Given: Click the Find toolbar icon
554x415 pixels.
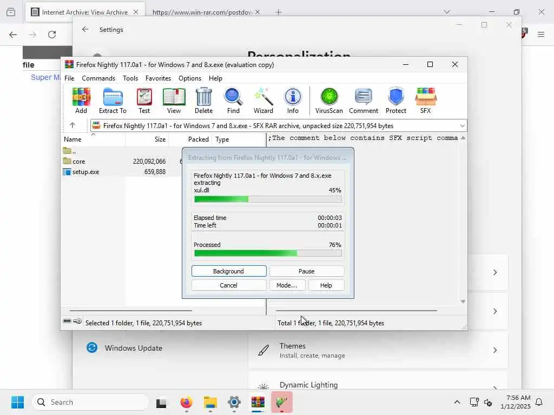Looking at the screenshot, I should [233, 101].
